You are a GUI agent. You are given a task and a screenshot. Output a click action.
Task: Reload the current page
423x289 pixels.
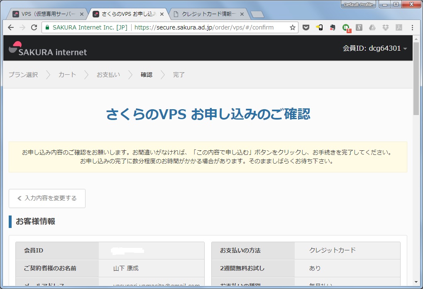coord(34,27)
